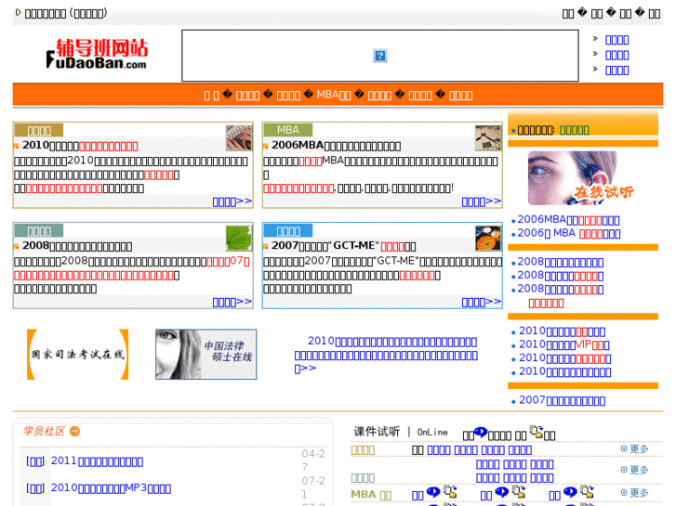Viewport: 676px width, 506px height.
Task: Click the >> read-more link in 2010 card
Action: tap(232, 201)
